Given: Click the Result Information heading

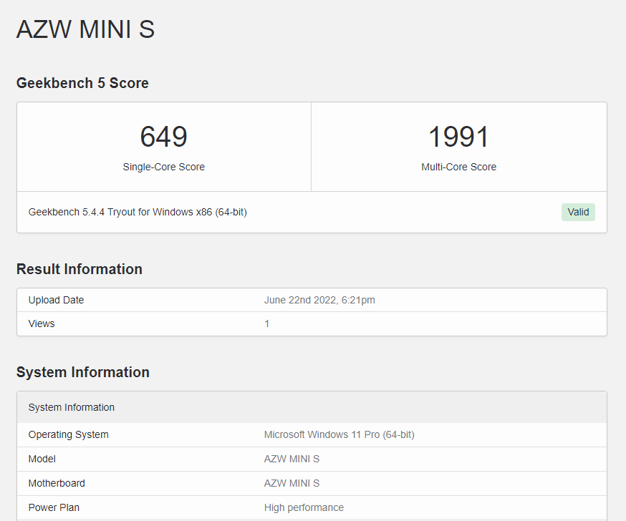Looking at the screenshot, I should click(x=80, y=269).
